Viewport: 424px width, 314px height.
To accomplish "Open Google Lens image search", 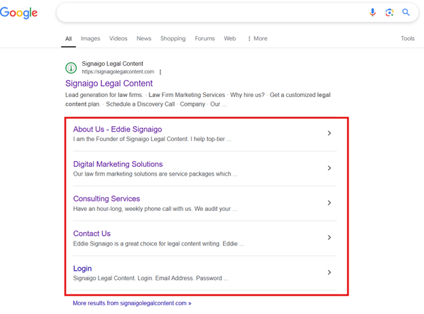I will (389, 12).
